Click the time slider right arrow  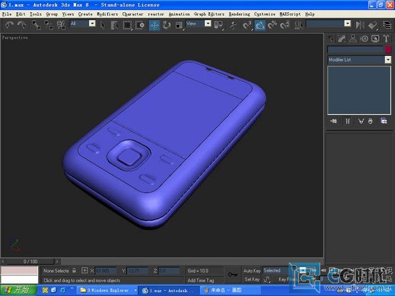(x=57, y=261)
